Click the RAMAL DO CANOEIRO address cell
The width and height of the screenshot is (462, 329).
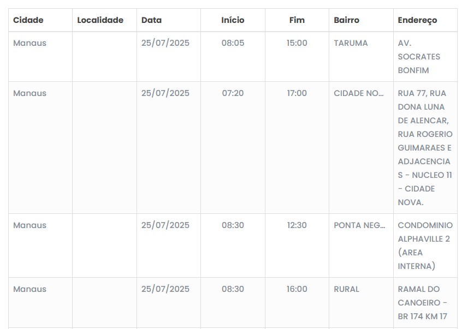423,302
